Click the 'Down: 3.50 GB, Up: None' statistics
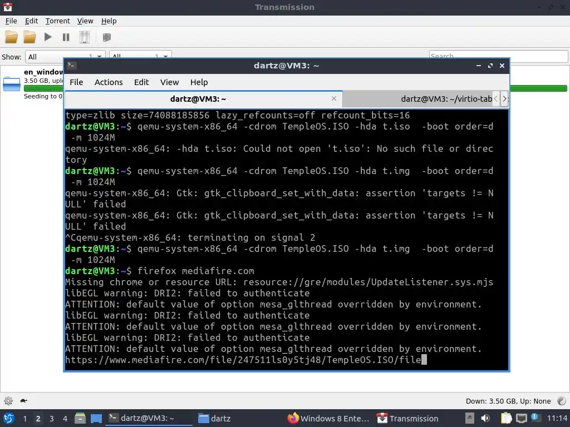 [x=508, y=401]
